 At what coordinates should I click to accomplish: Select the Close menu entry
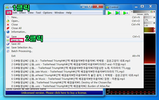[74, 25]
